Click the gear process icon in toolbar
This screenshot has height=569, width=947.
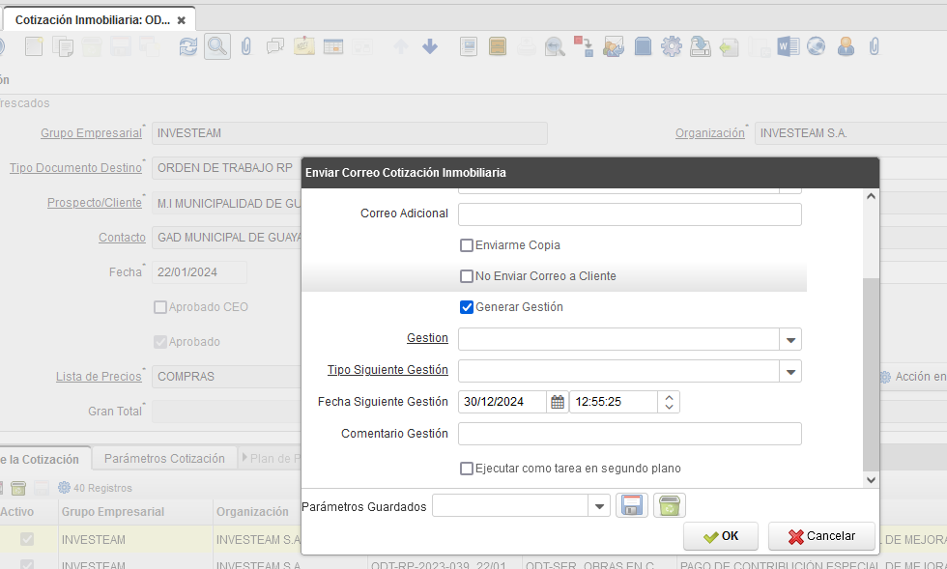[671, 46]
